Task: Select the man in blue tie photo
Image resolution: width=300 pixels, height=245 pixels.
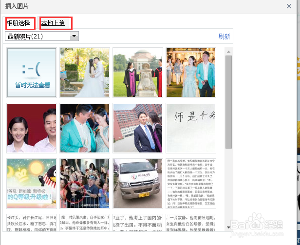Action: (x=138, y=128)
